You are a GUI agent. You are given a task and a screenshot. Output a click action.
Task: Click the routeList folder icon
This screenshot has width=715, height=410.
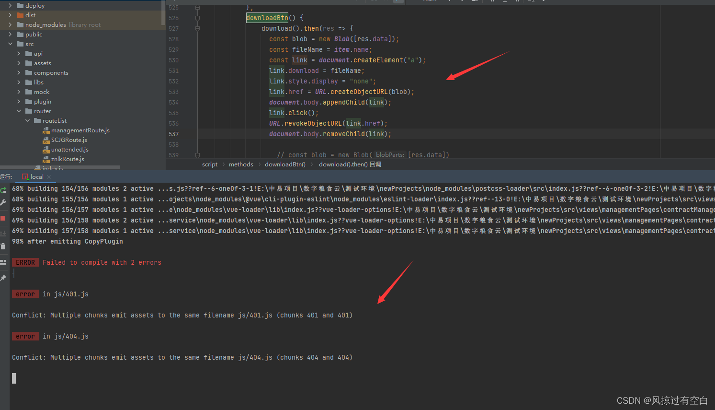[x=37, y=121]
